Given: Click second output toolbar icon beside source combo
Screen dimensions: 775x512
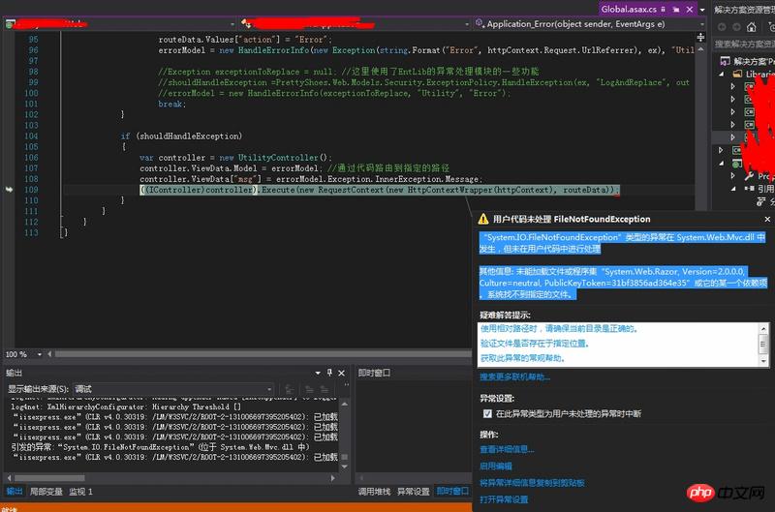Looking at the screenshot, I should click(309, 389).
